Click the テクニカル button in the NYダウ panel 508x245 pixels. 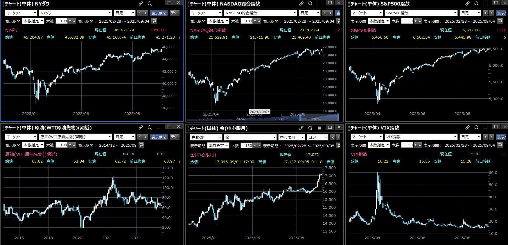coord(175,13)
